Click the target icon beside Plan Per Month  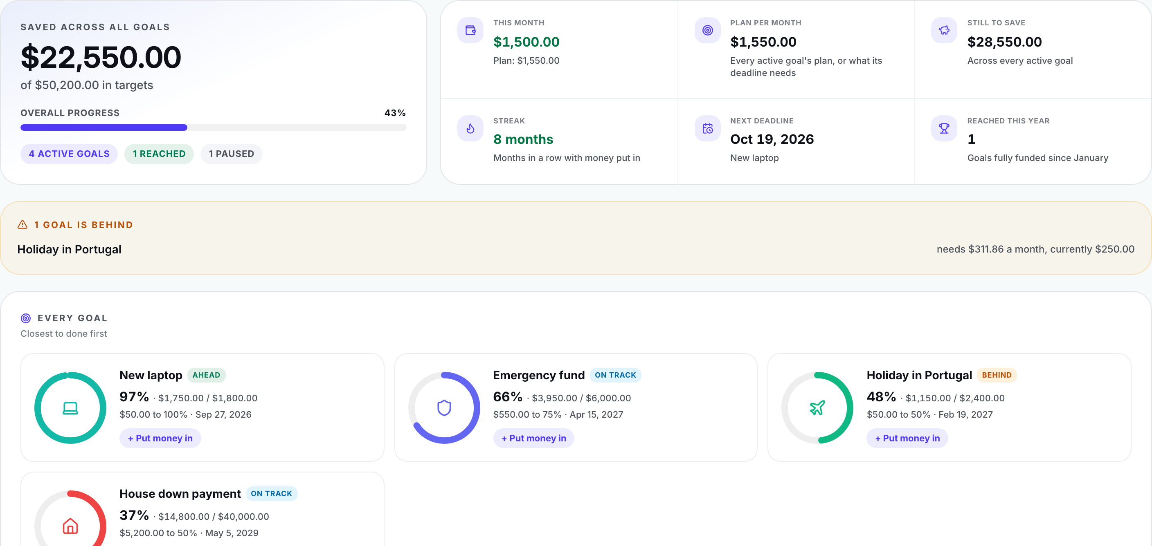tap(707, 30)
